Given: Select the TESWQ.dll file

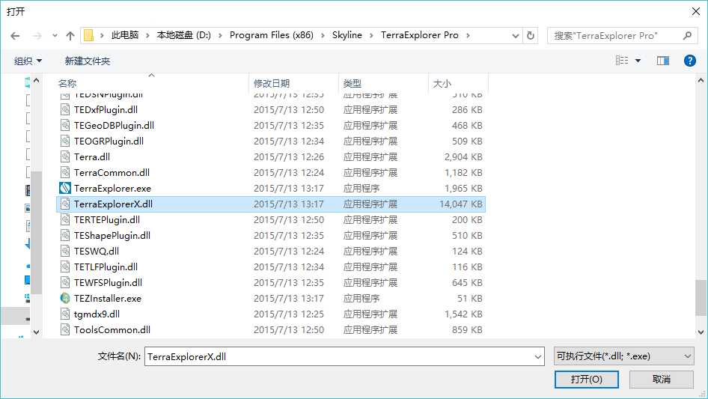Looking at the screenshot, I should click(97, 252).
